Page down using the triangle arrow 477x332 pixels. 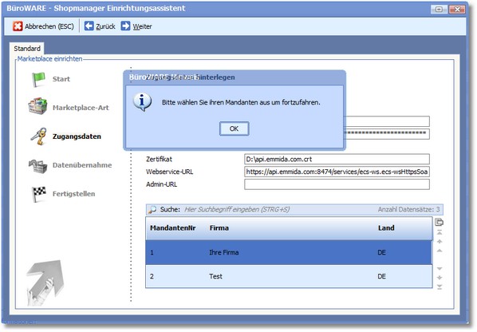pyautogui.click(x=440, y=269)
